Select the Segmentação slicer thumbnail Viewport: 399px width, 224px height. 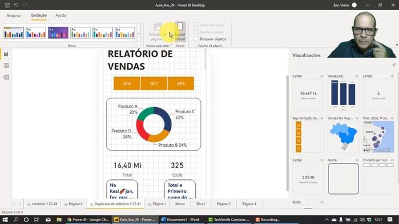(x=308, y=136)
